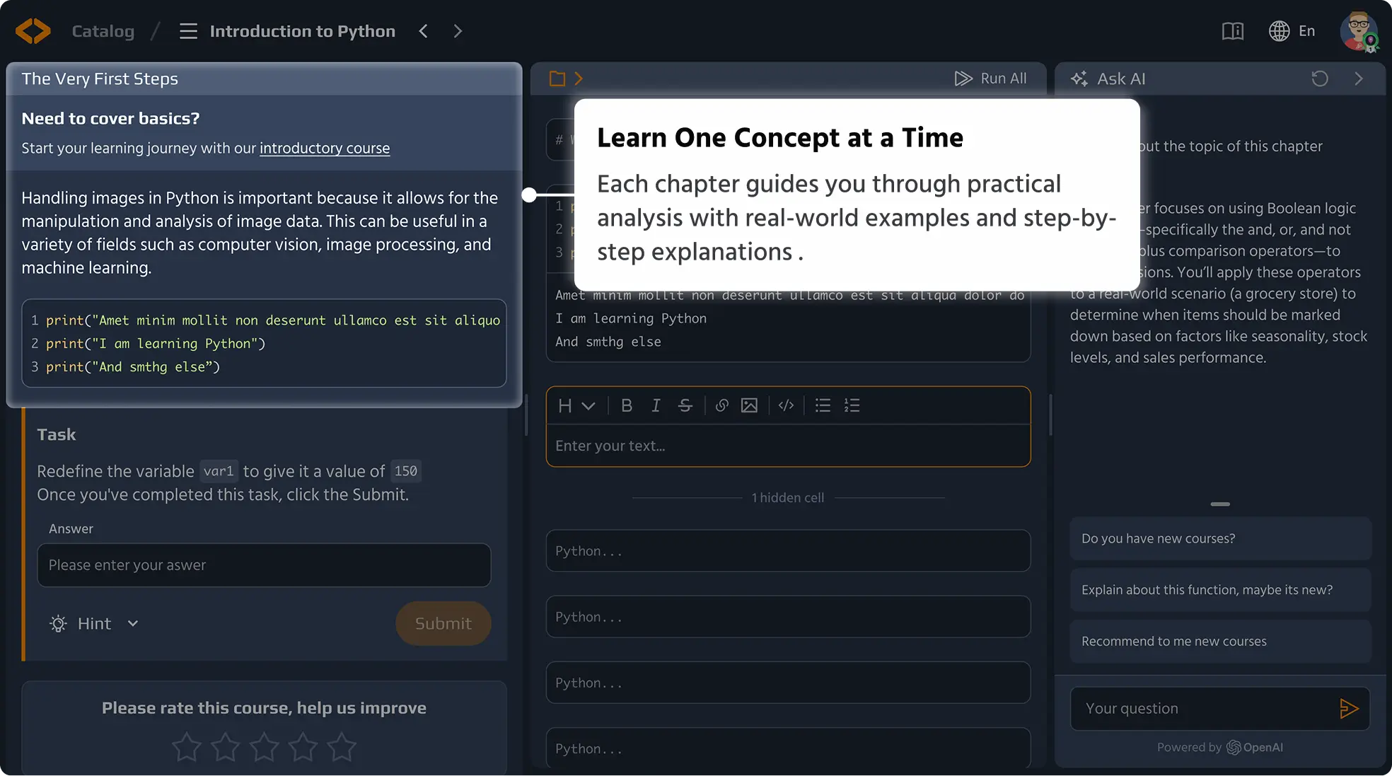Expand the Hint section
The width and height of the screenshot is (1392, 776).
point(94,623)
